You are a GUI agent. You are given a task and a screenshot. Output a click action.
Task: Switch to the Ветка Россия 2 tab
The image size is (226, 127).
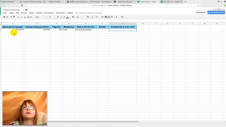pyautogui.click(x=172, y=2)
